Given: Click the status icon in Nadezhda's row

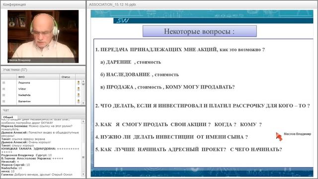Looking at the screenshot, I should [x=79, y=95].
